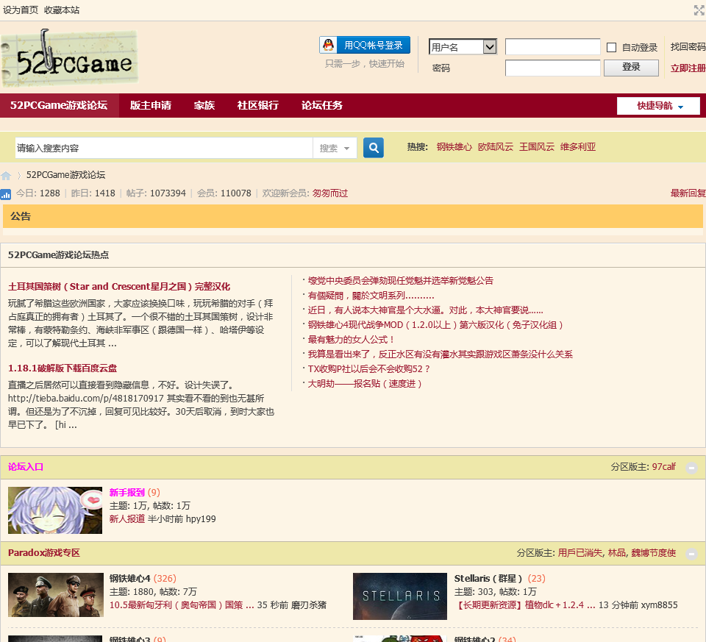Open the 1.18.1破解版下载百度云盘 thread
The height and width of the screenshot is (642, 706).
pos(62,368)
